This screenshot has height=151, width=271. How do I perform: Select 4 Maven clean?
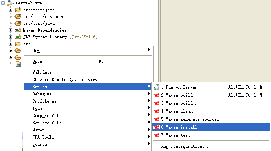pyautogui.click(x=211, y=111)
